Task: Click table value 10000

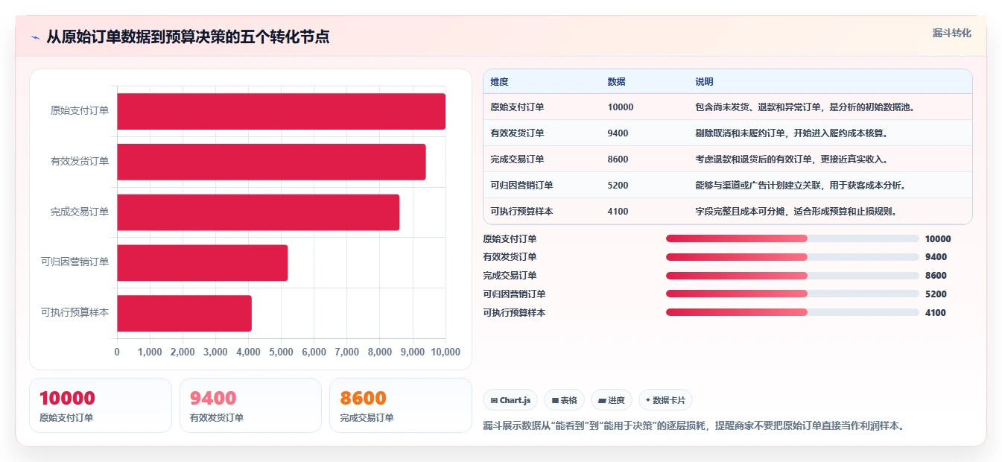Action: [x=621, y=107]
